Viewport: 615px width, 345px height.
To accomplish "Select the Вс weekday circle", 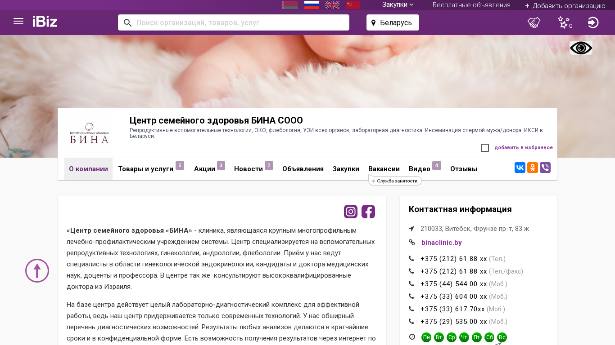I will point(502,337).
